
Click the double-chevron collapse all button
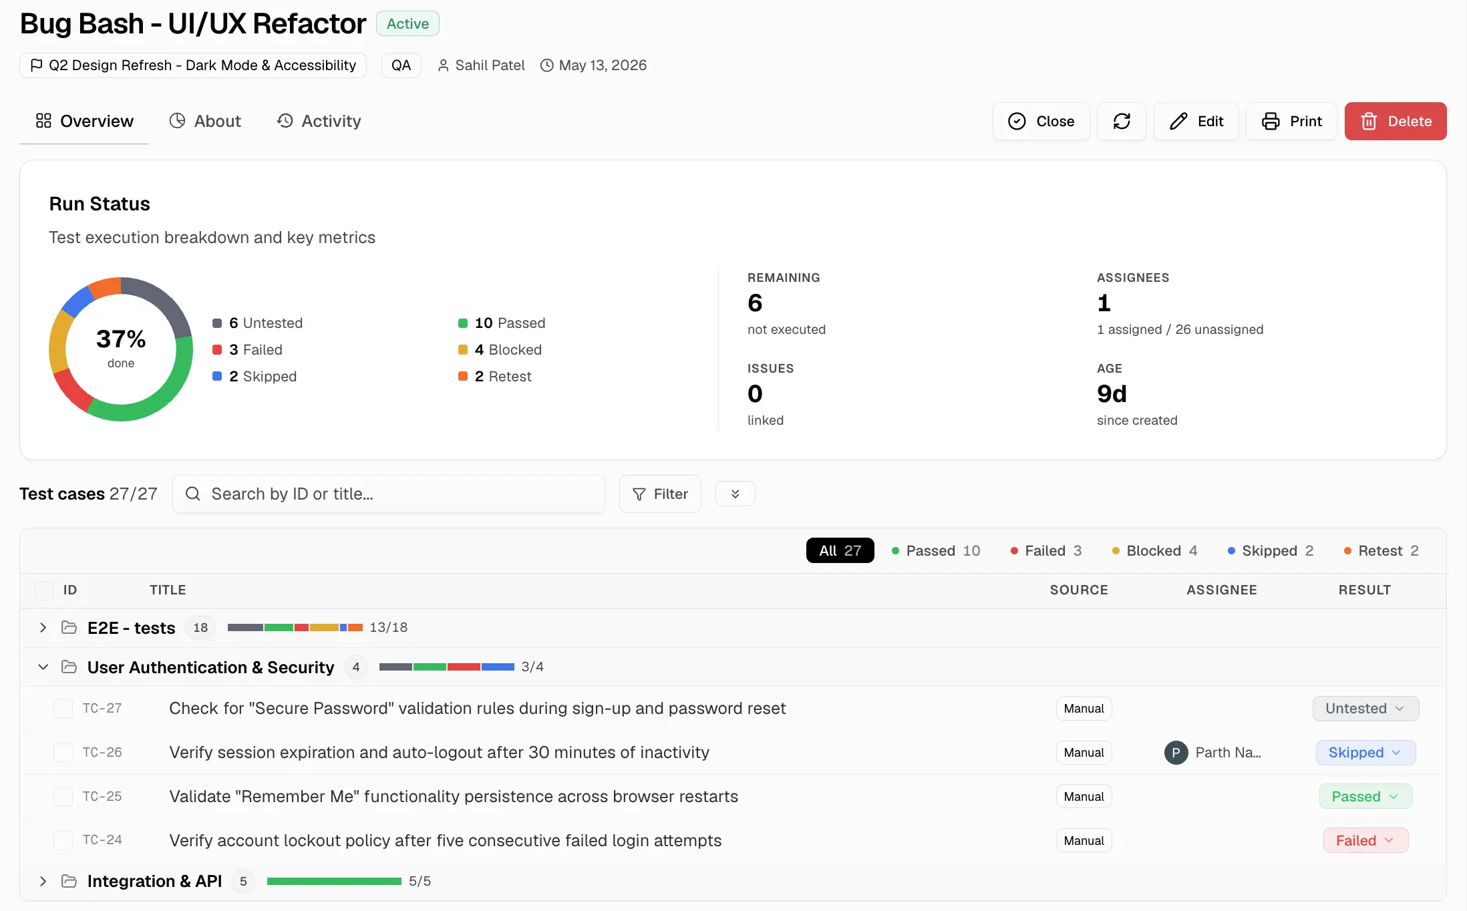[735, 494]
